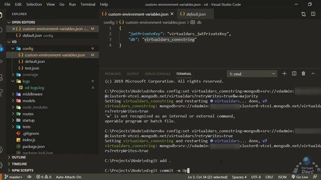Open the Selection menu
This screenshot has width=321, height=180.
(34, 4)
